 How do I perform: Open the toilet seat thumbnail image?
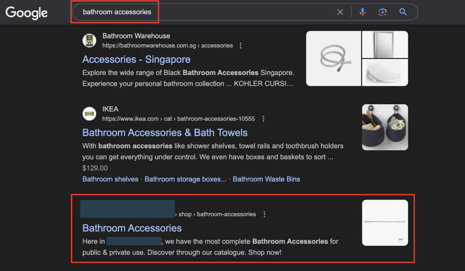tap(385, 72)
